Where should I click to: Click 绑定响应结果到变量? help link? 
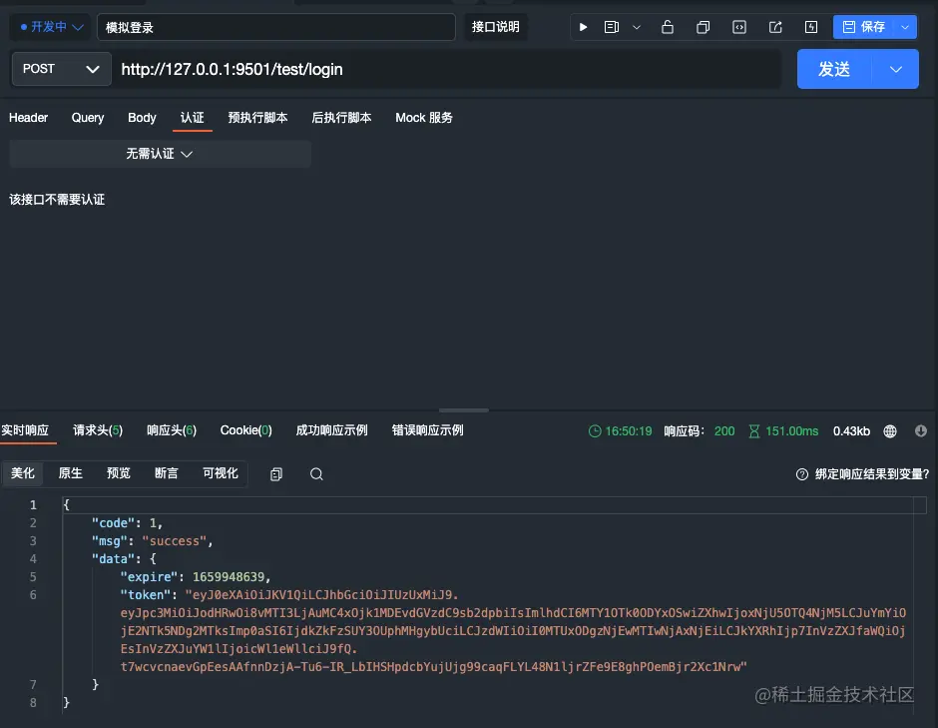point(871,474)
